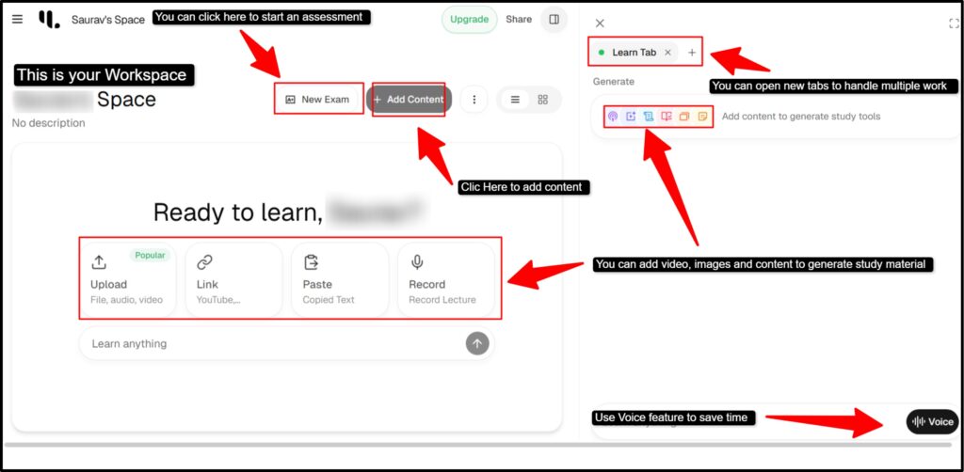Viewport: 964px width, 472px height.
Task: Click the horizontal scrollbar at bottom
Action: pos(479,445)
